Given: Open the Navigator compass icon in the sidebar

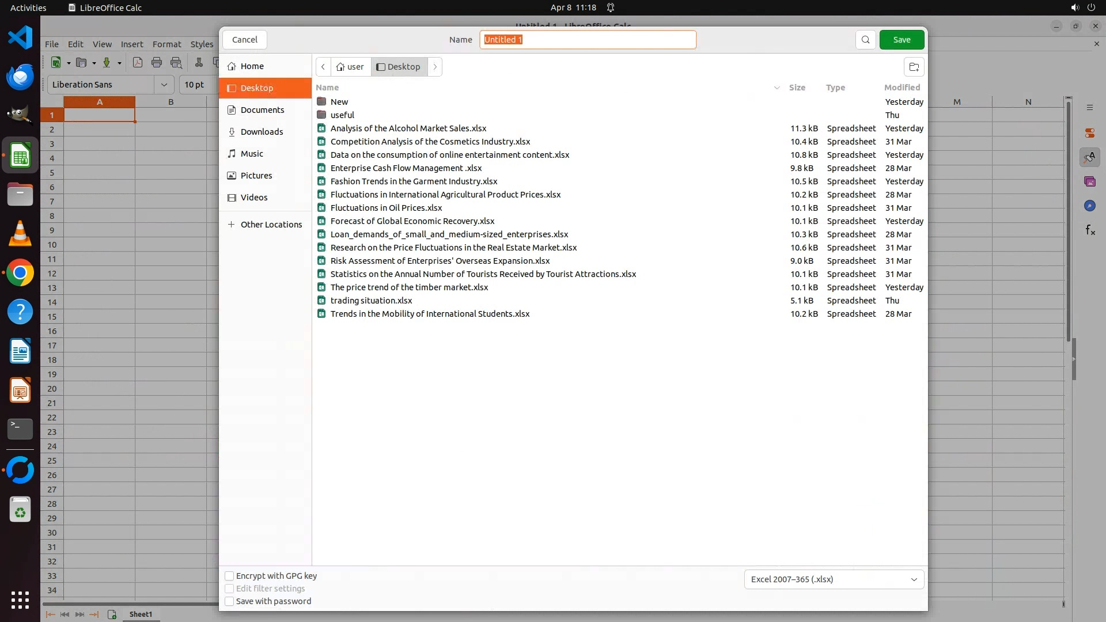Looking at the screenshot, I should 1089,206.
